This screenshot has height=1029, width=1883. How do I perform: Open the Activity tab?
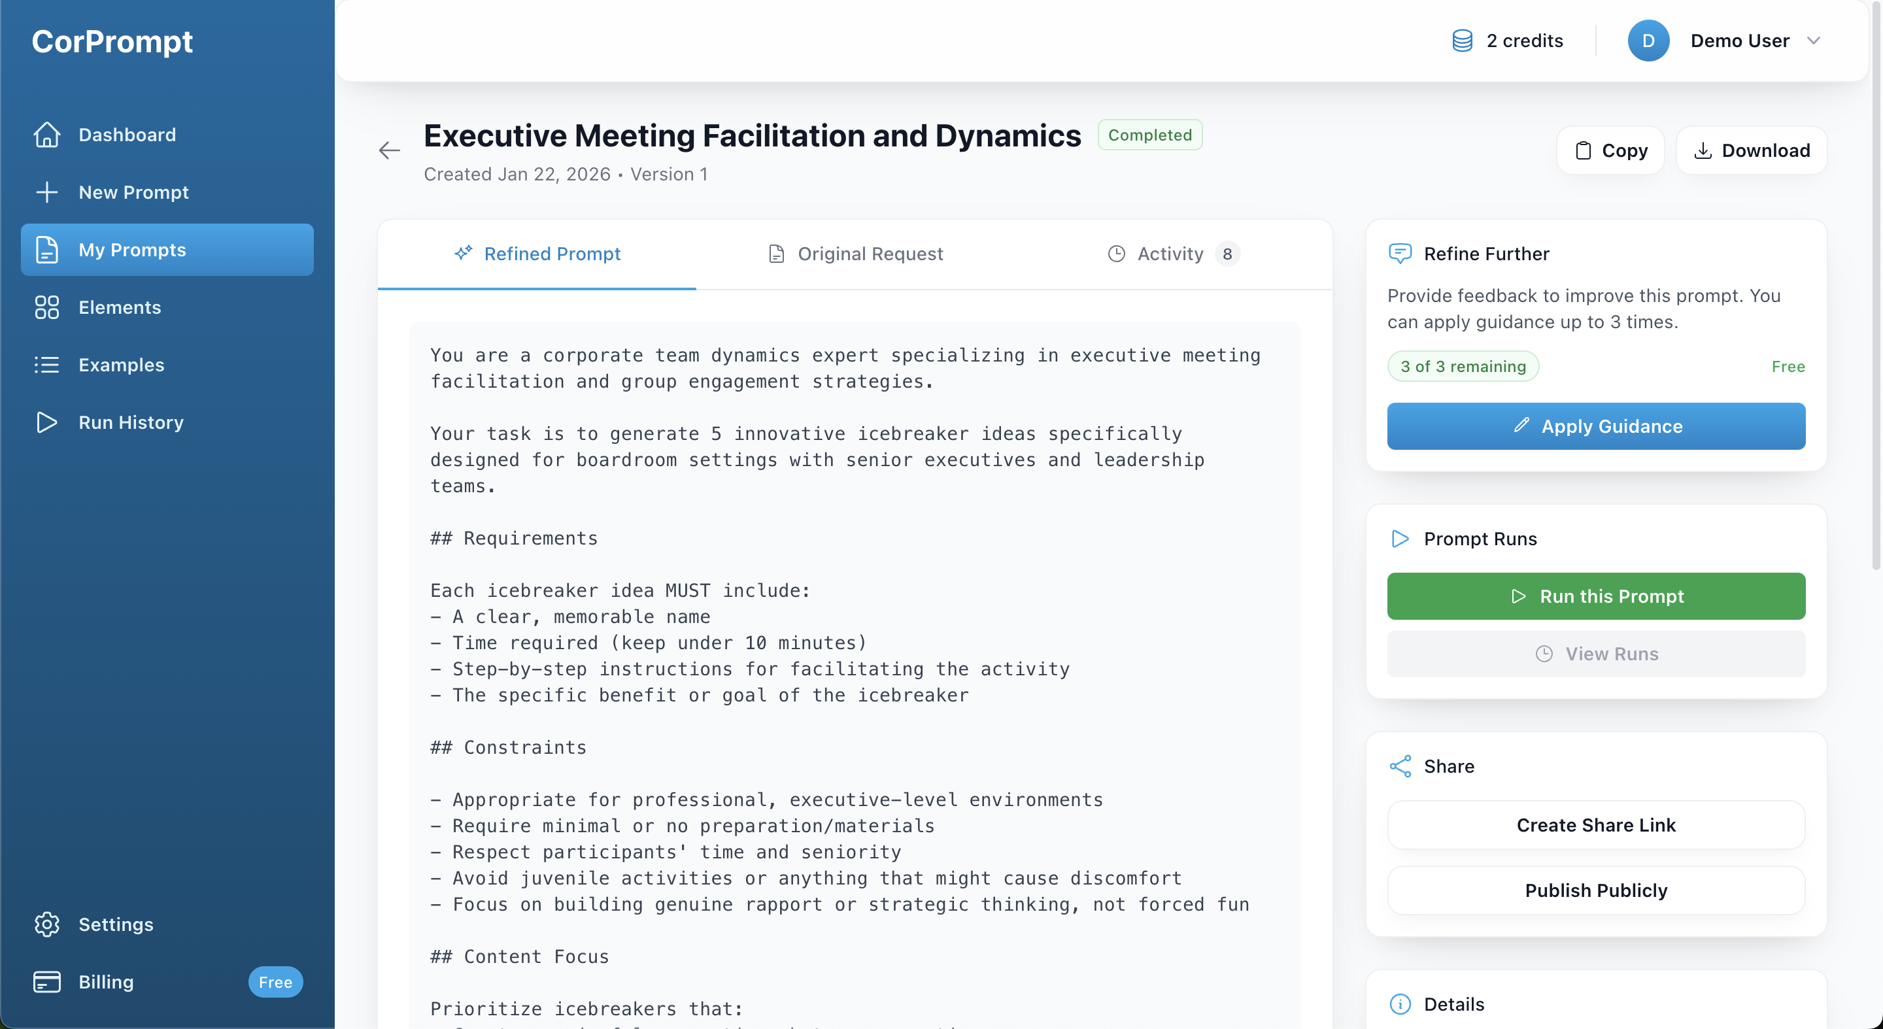click(1172, 254)
